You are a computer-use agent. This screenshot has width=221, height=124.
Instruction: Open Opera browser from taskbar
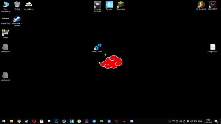click(x=34, y=121)
